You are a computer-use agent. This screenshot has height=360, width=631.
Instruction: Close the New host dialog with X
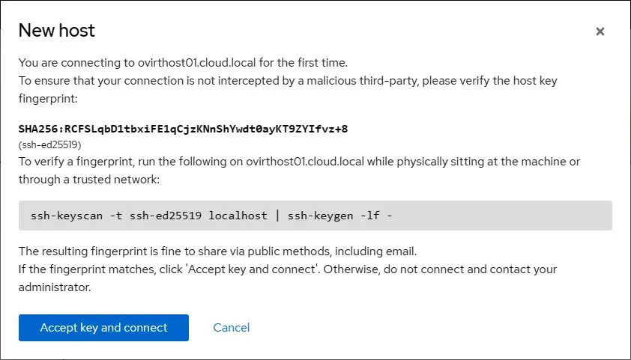pyautogui.click(x=600, y=31)
